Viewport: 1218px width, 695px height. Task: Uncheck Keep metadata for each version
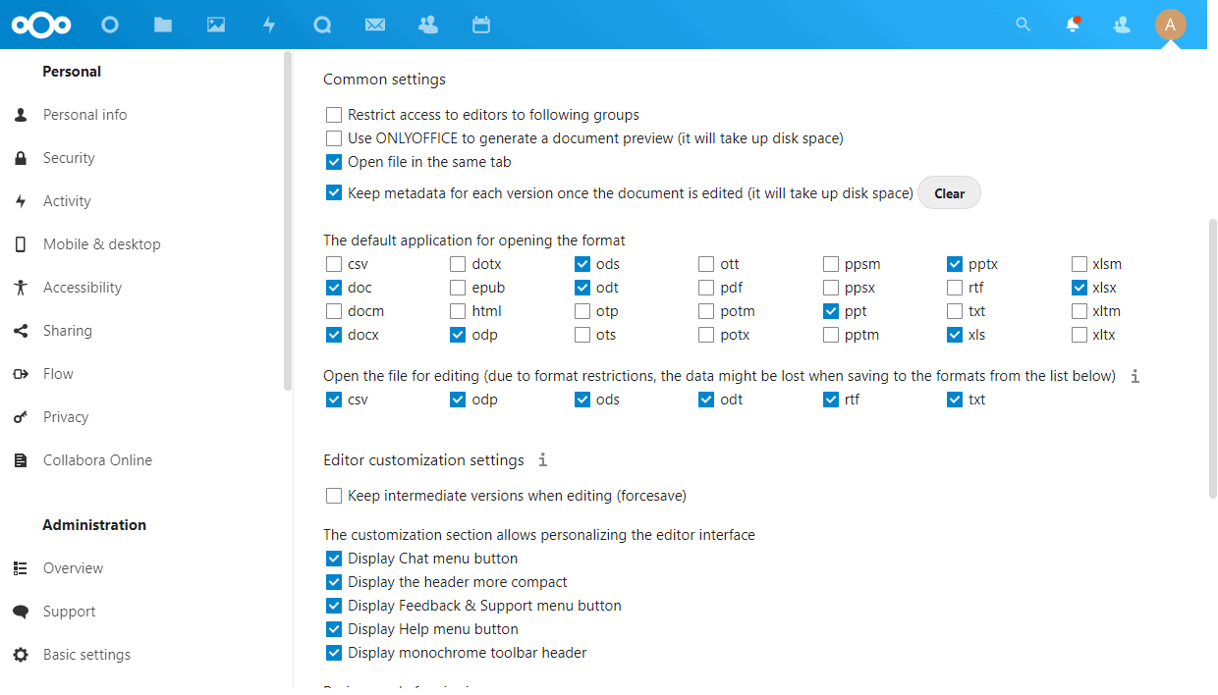pos(334,193)
